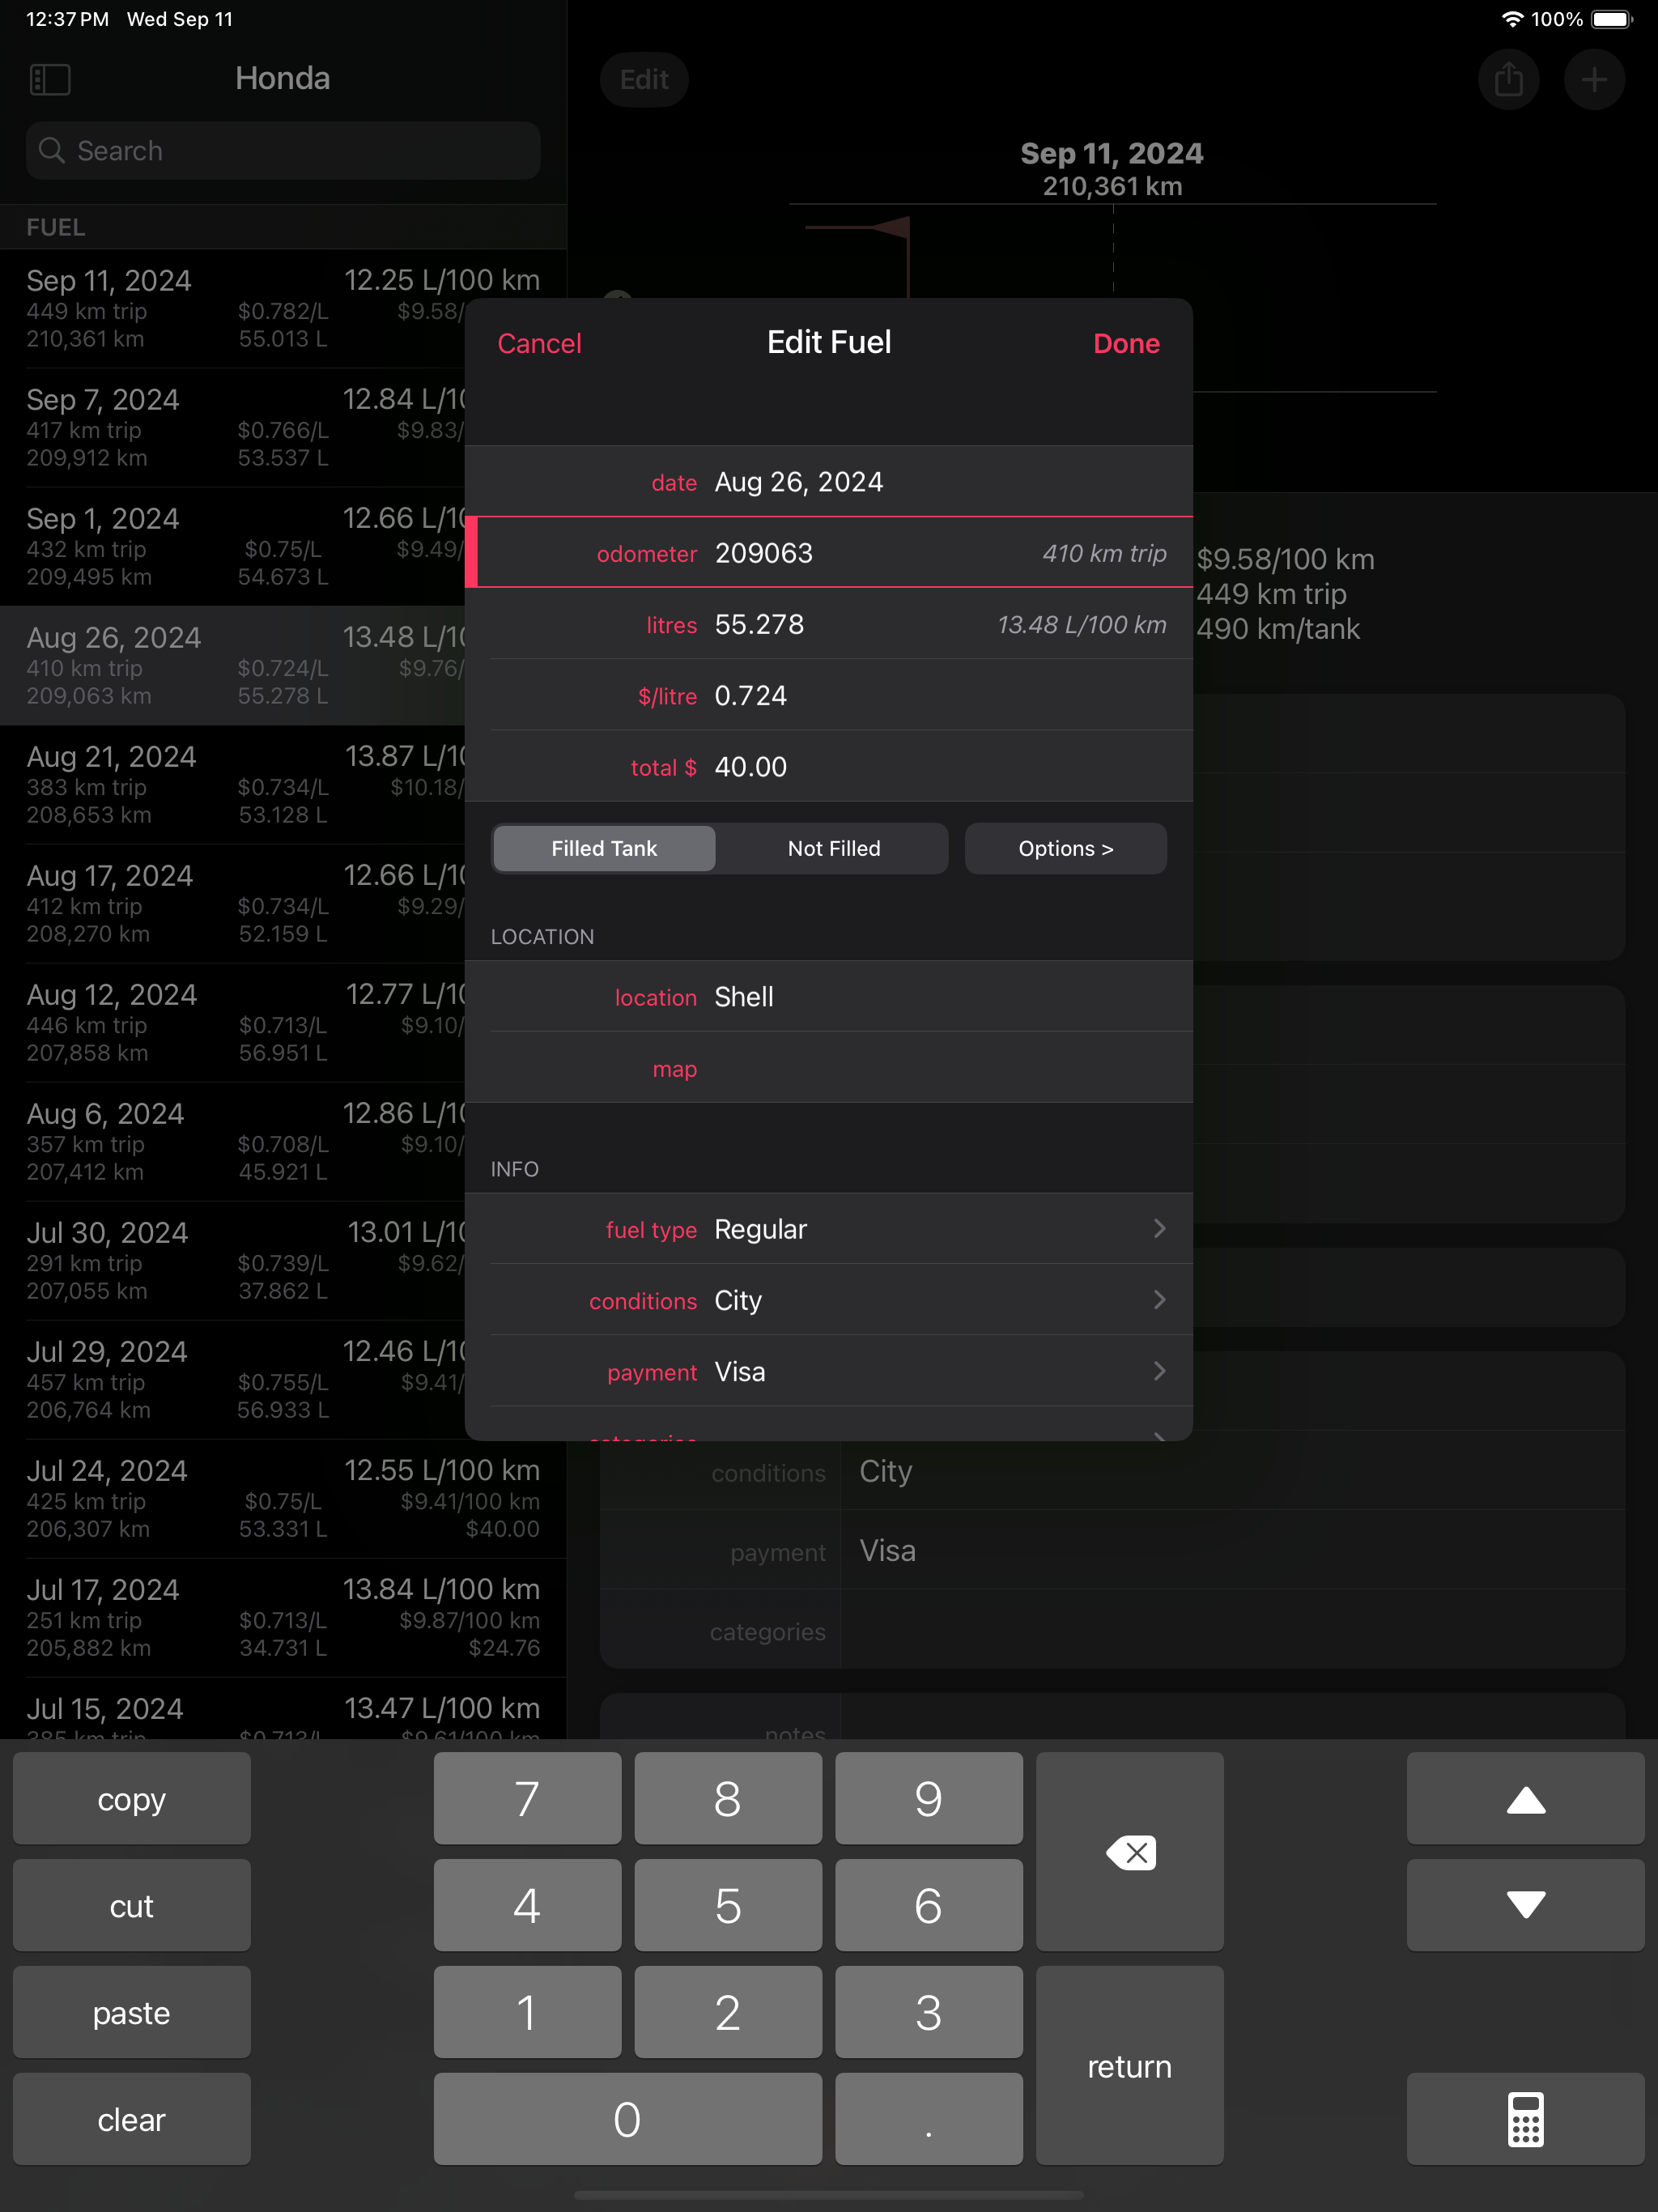Tap the dimmed Edit button
The height and width of the screenshot is (2212, 1658).
point(644,79)
